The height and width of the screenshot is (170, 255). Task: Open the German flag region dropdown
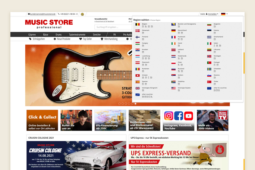224,14
